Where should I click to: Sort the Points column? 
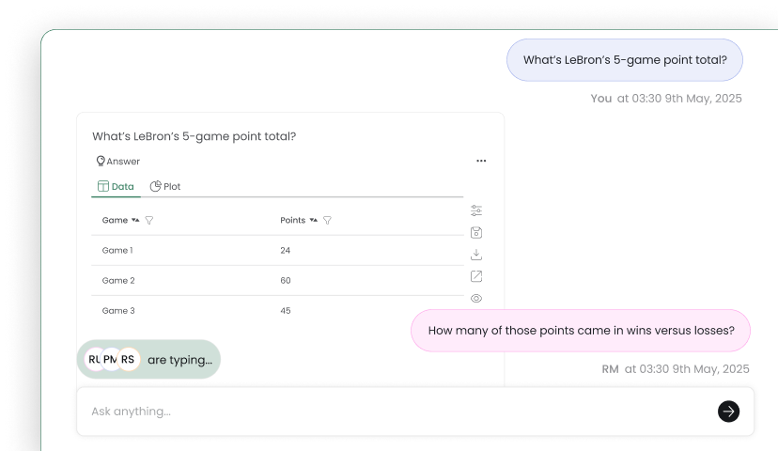point(314,220)
